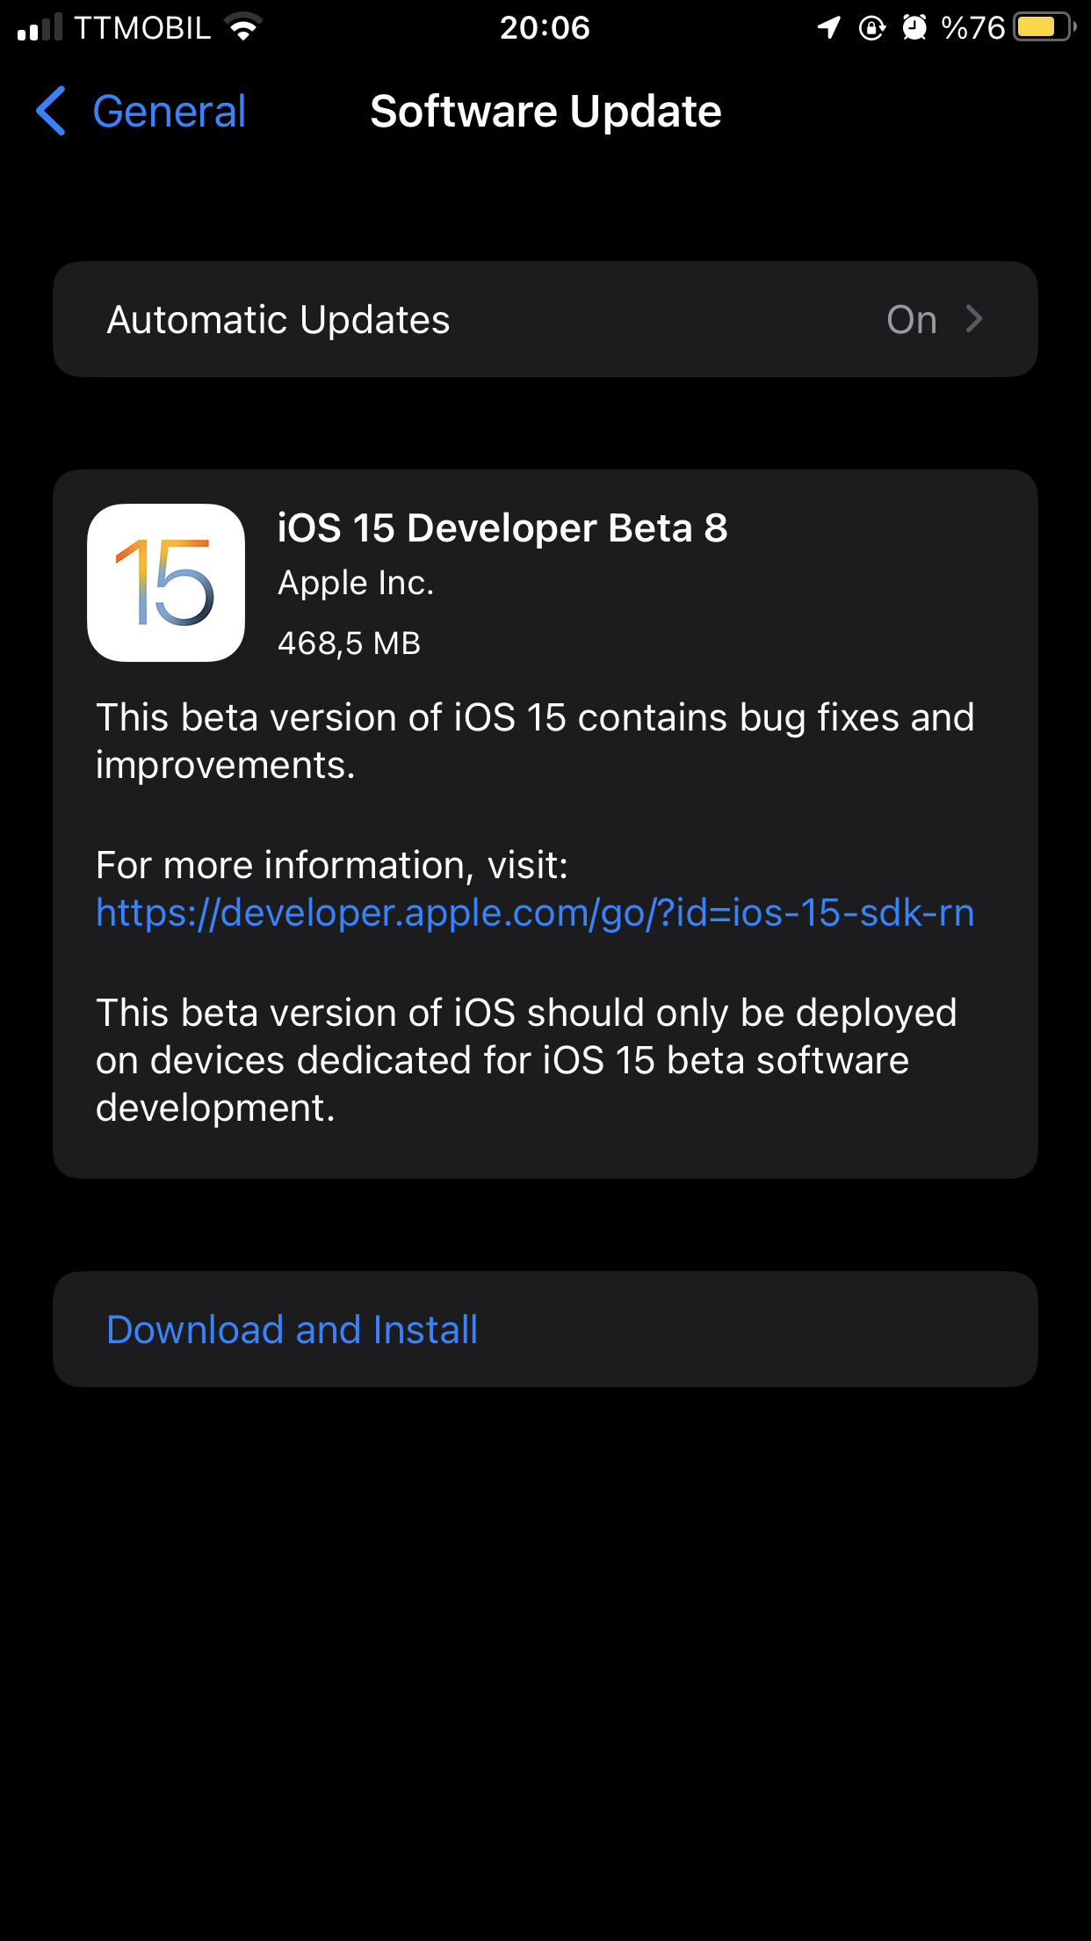Tap the 468,5 MB update size text
The image size is (1091, 1941).
tap(349, 643)
